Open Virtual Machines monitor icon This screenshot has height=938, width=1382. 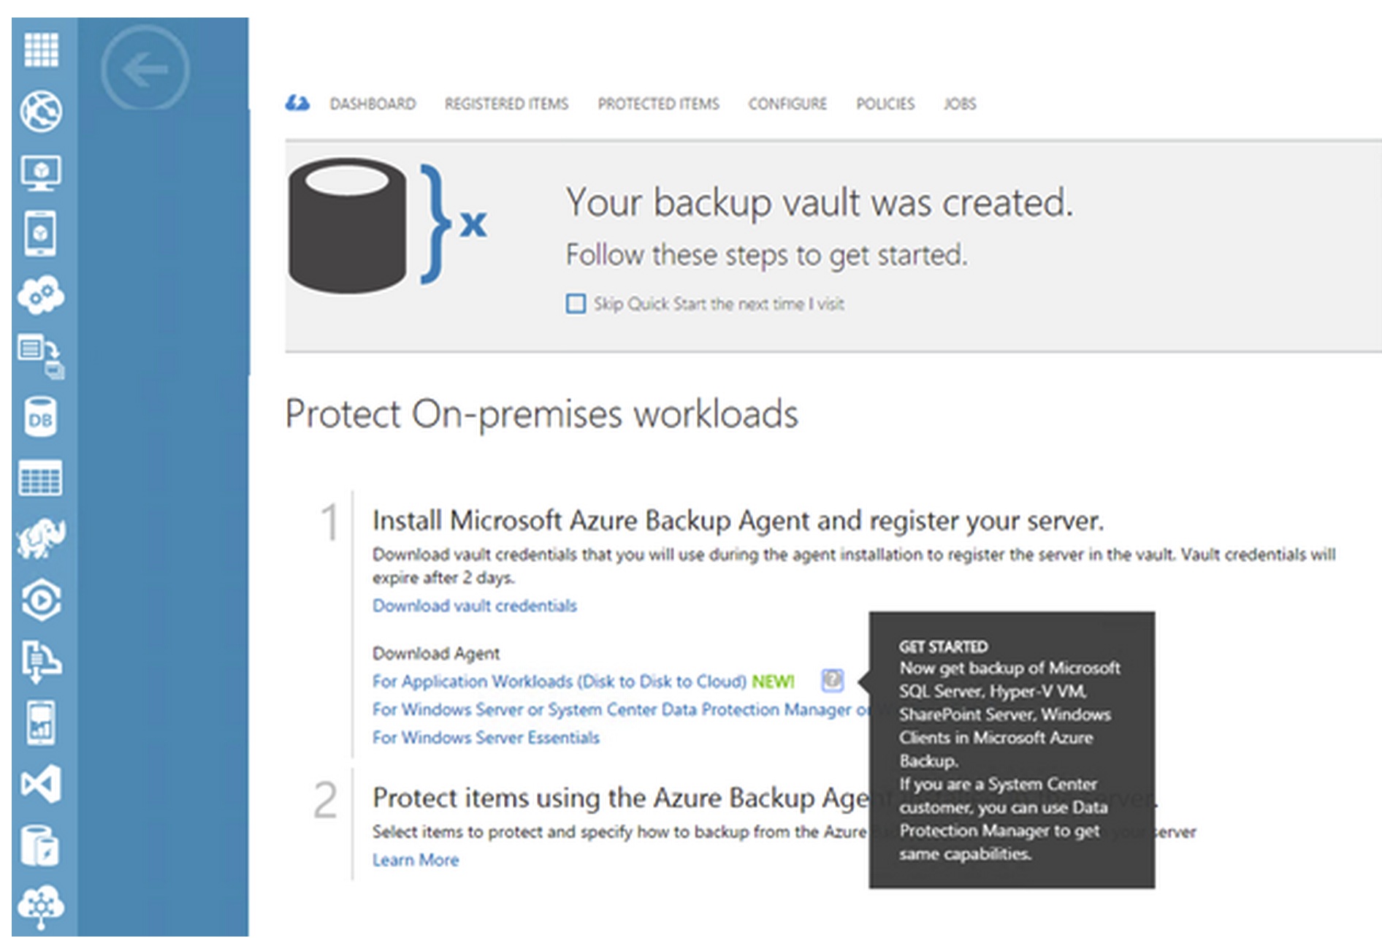[41, 173]
